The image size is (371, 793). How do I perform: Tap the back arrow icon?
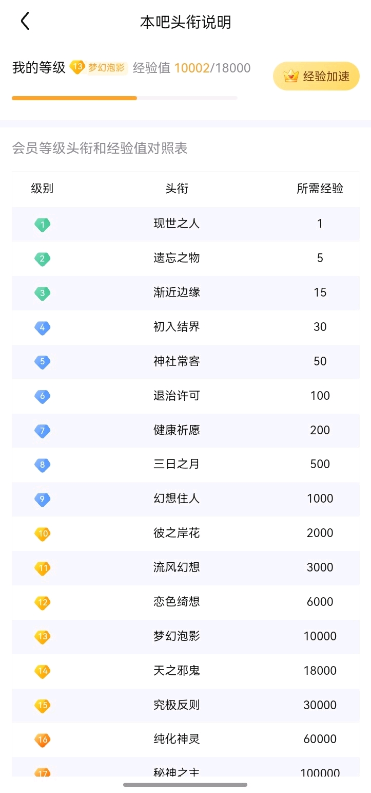(x=25, y=22)
